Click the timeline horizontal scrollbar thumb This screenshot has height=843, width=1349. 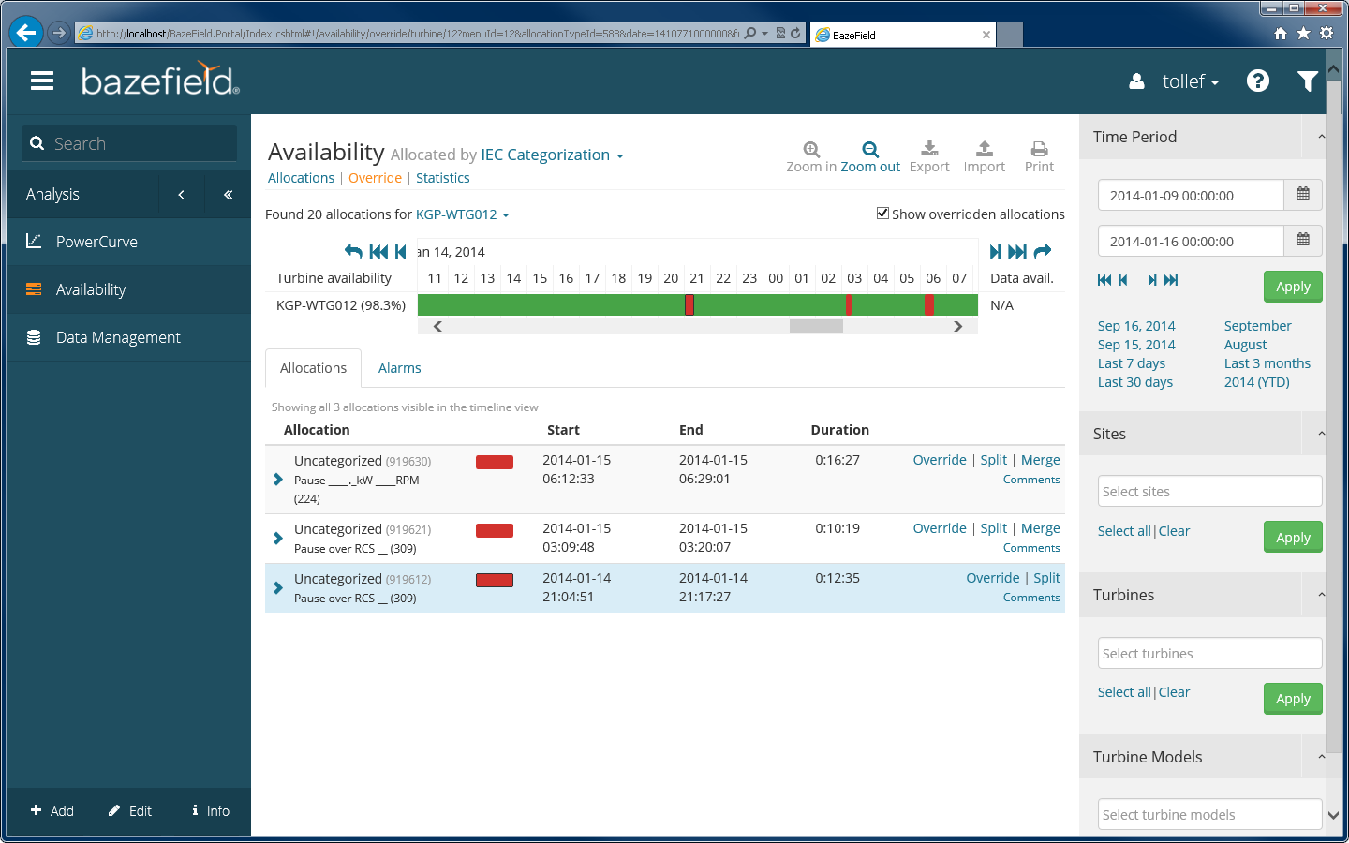(x=816, y=327)
